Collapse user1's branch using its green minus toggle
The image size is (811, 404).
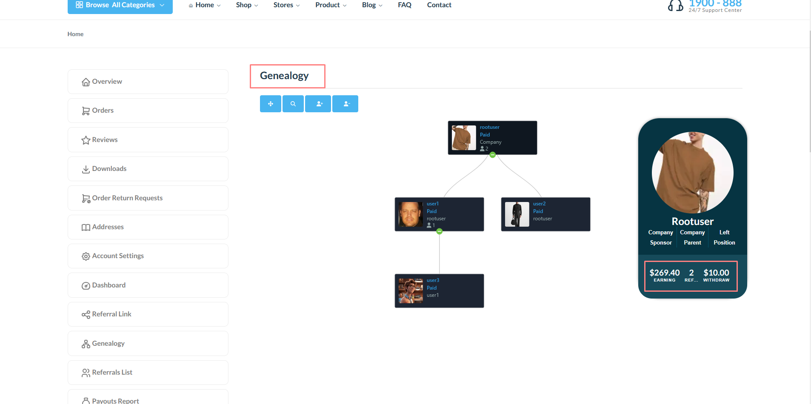(x=439, y=231)
